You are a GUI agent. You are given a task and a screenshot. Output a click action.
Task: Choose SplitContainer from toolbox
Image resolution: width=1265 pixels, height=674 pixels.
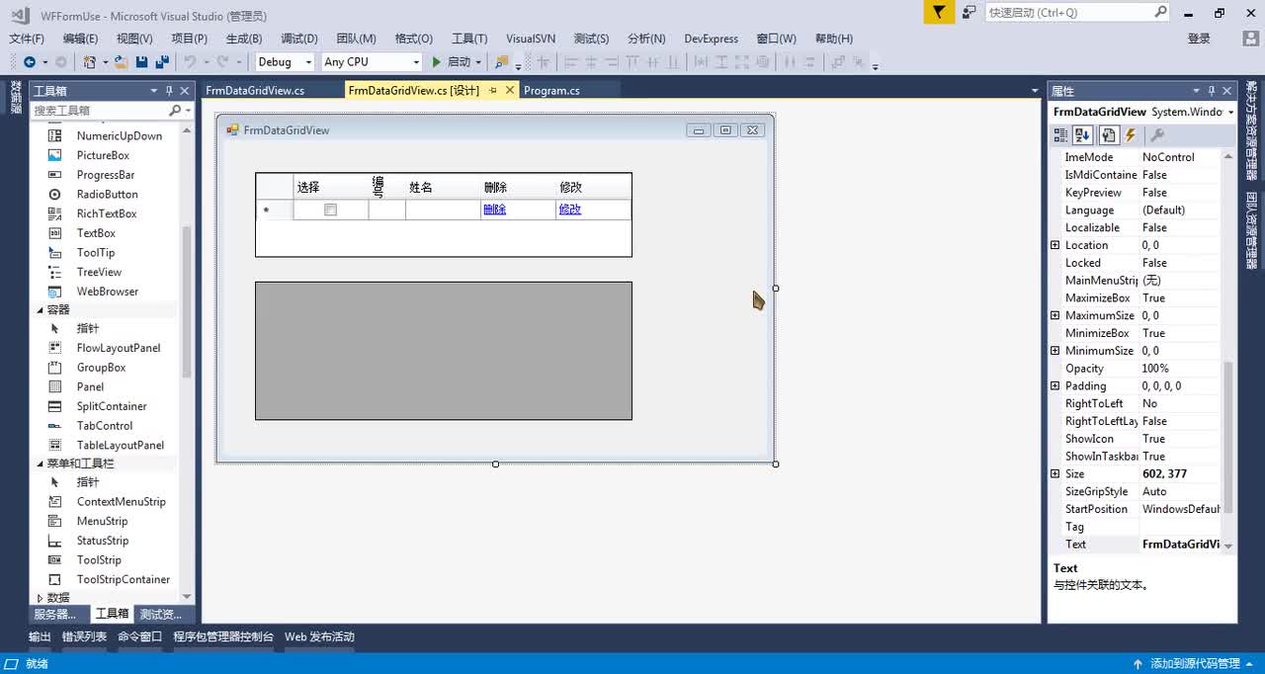click(x=112, y=406)
